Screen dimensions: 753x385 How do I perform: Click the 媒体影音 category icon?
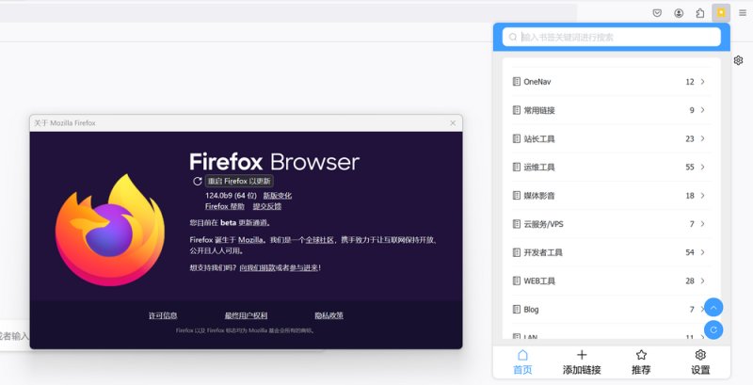click(x=516, y=196)
